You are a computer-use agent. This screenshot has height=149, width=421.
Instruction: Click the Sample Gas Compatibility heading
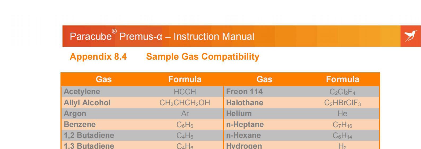click(x=203, y=56)
